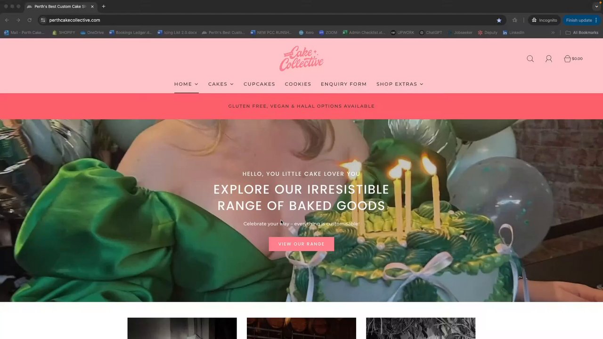603x339 pixels.
Task: Go to the CUPCAKES page
Action: pos(259,84)
